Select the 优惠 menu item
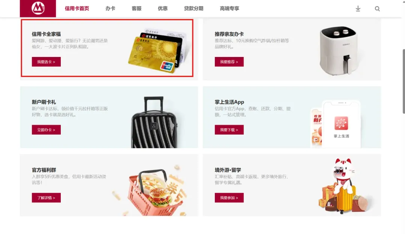 pos(163,9)
